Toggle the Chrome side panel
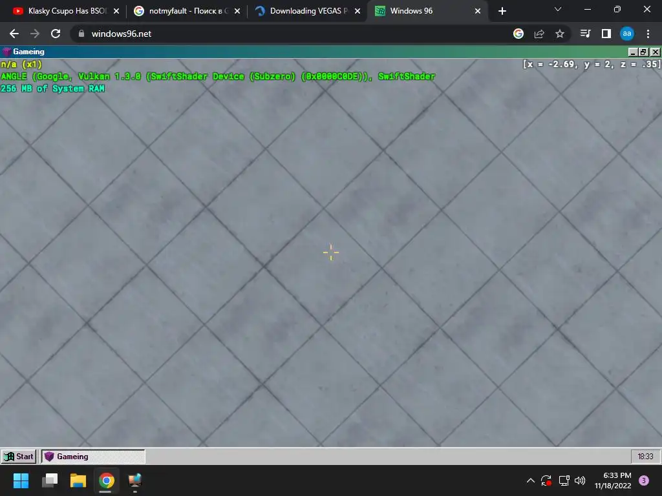Image resolution: width=662 pixels, height=496 pixels. point(606,34)
